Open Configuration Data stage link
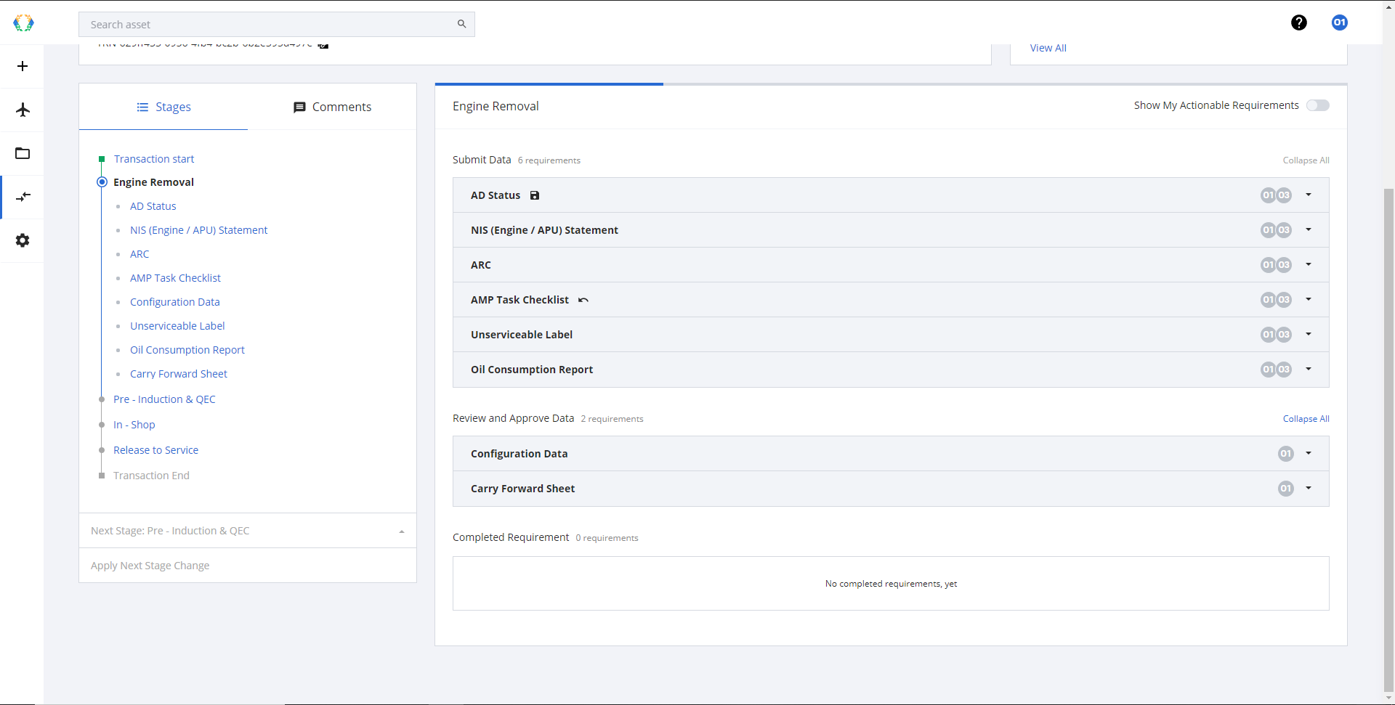Screen dimensions: 1395x705 pyautogui.click(x=174, y=302)
